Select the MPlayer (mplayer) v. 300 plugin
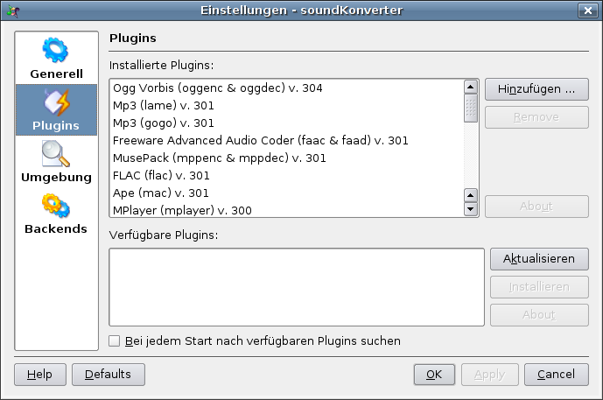The image size is (603, 400). point(287,210)
